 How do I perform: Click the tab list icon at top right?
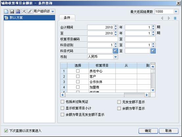pyautogui.click(x=175, y=18)
